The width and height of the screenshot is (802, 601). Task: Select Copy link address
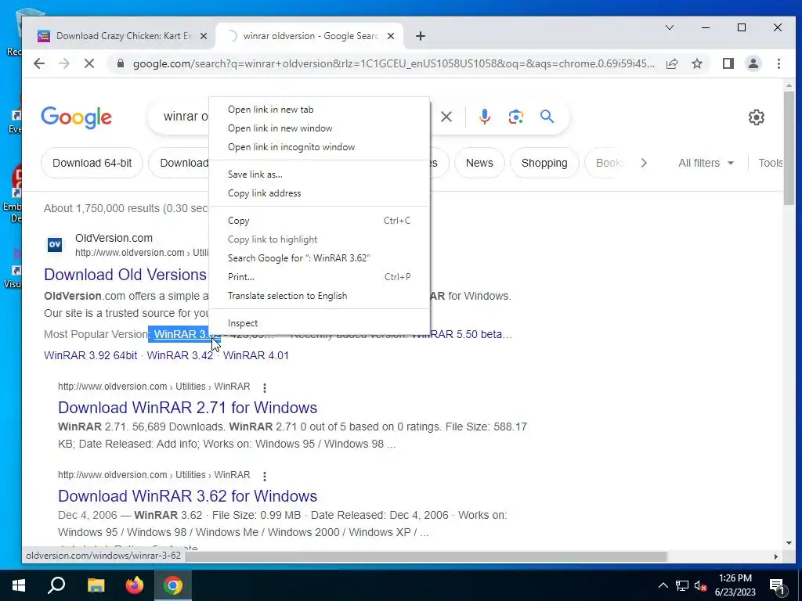320,193
